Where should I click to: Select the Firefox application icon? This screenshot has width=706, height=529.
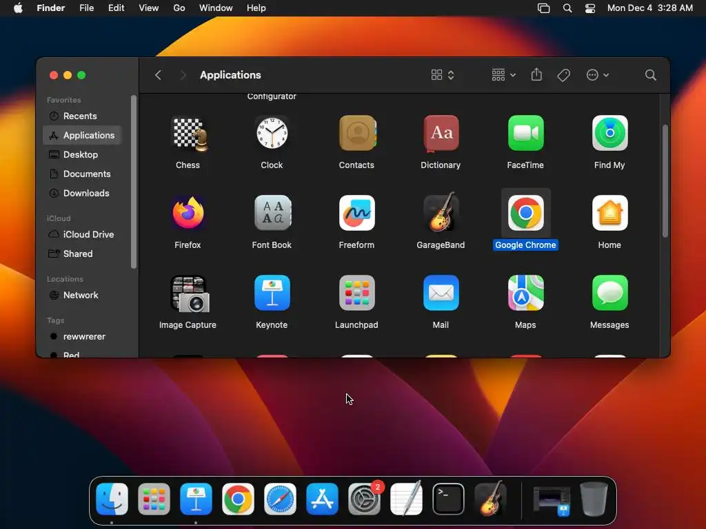point(188,213)
